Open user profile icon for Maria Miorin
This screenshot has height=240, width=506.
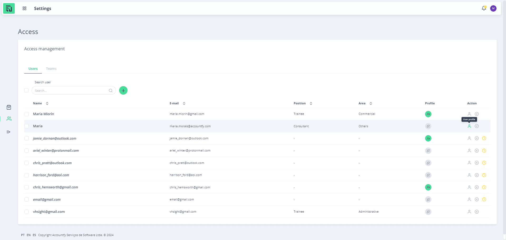point(469,114)
